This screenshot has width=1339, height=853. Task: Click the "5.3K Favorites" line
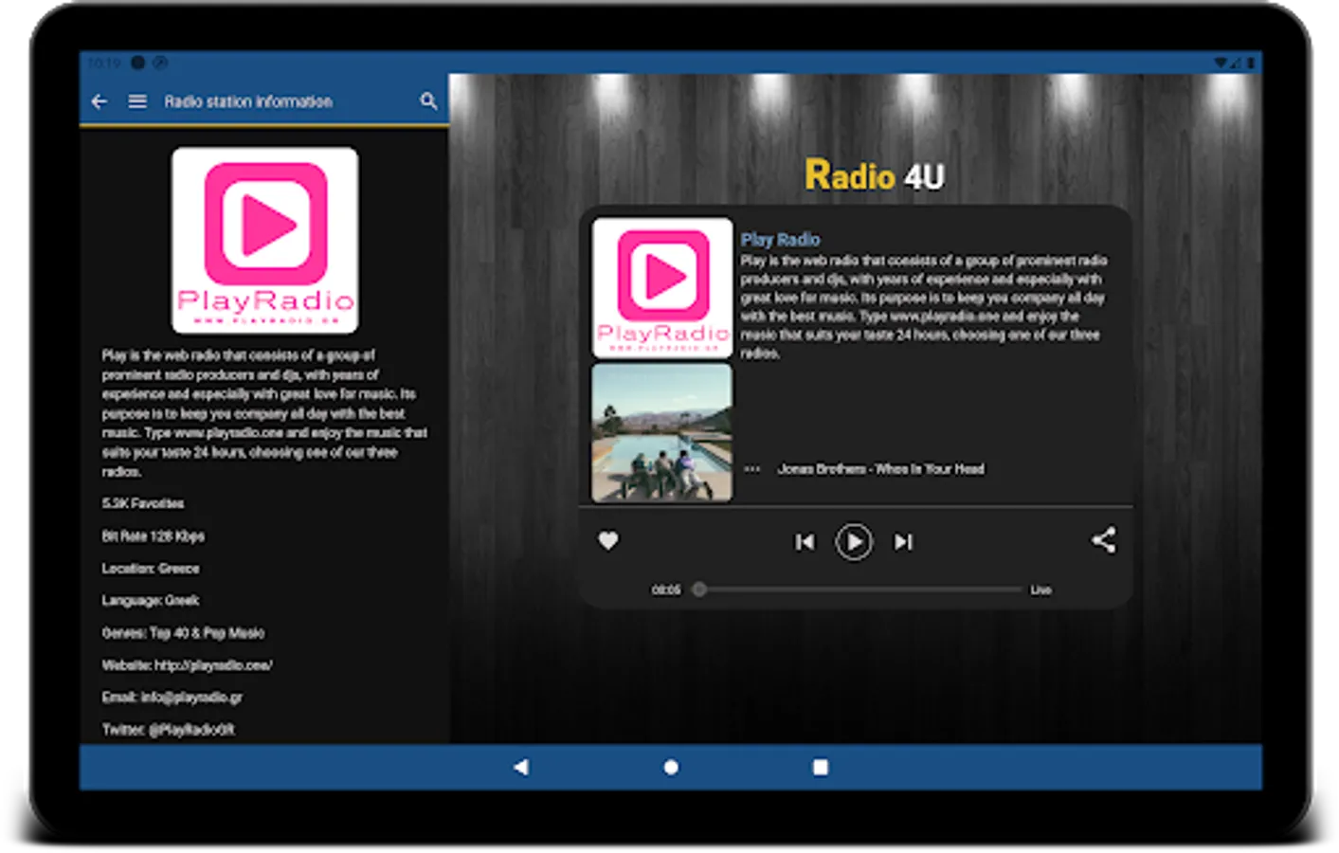(143, 503)
